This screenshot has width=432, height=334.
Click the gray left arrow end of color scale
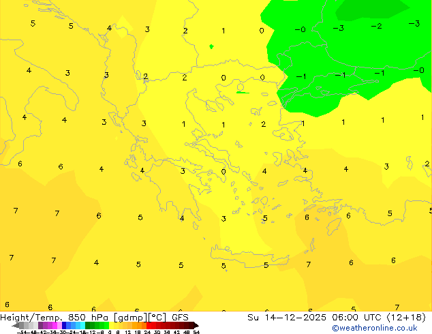16,325
